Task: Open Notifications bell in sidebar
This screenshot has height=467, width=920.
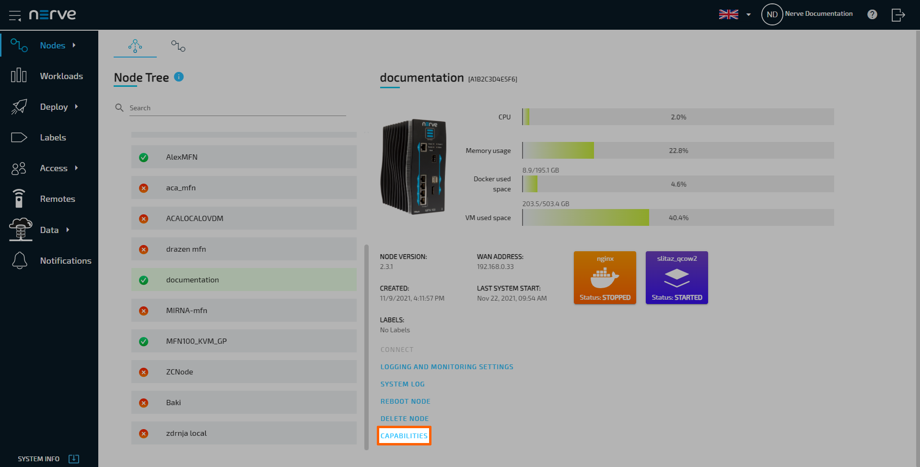Action: tap(20, 260)
